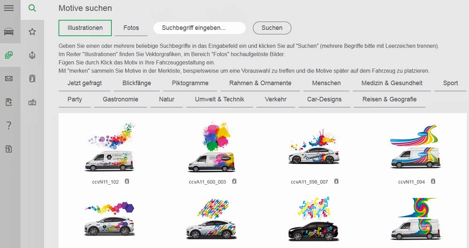Open the paperclip Merkliste icon in sidebar
Screen dimensions: 469x248
32,78
